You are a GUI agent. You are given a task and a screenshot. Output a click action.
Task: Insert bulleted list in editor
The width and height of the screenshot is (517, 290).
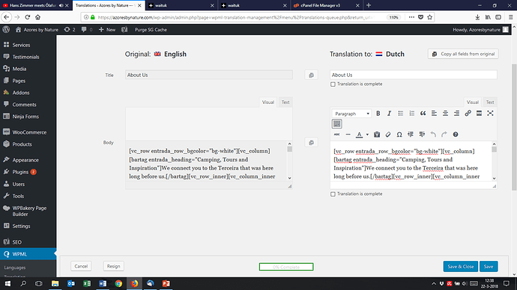coord(400,114)
